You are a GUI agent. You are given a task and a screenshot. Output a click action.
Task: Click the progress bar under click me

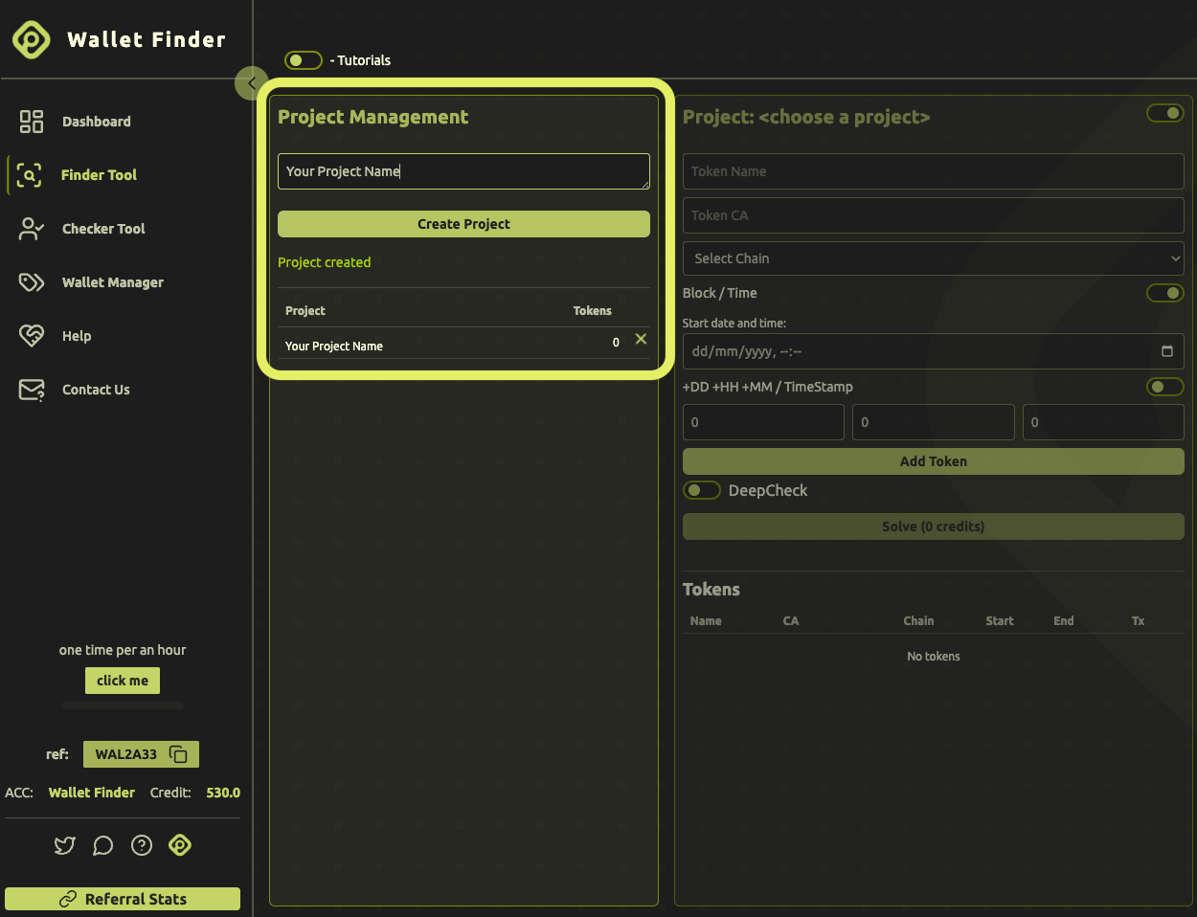coord(123,705)
